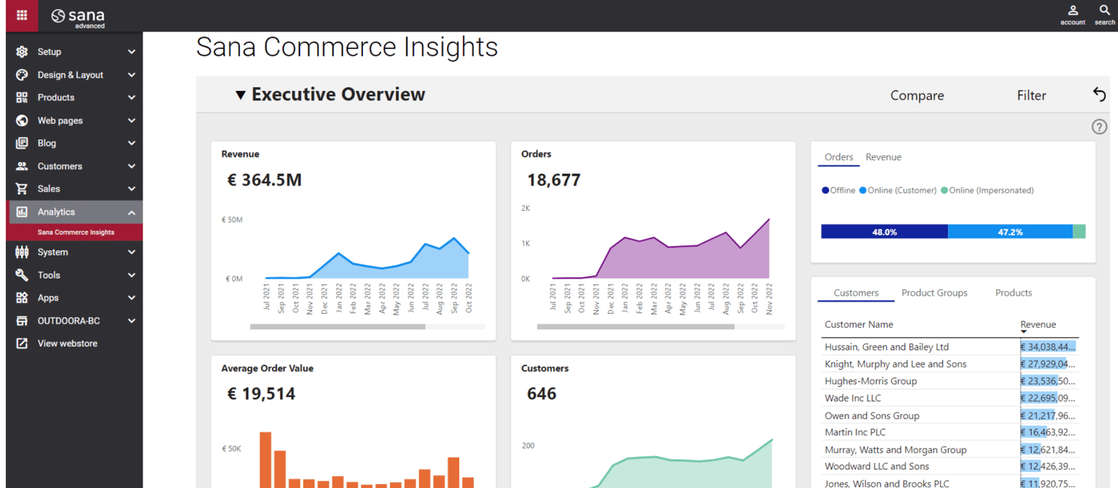Click the Setup gear icon in sidebar
This screenshot has width=1118, height=488.
click(x=22, y=52)
